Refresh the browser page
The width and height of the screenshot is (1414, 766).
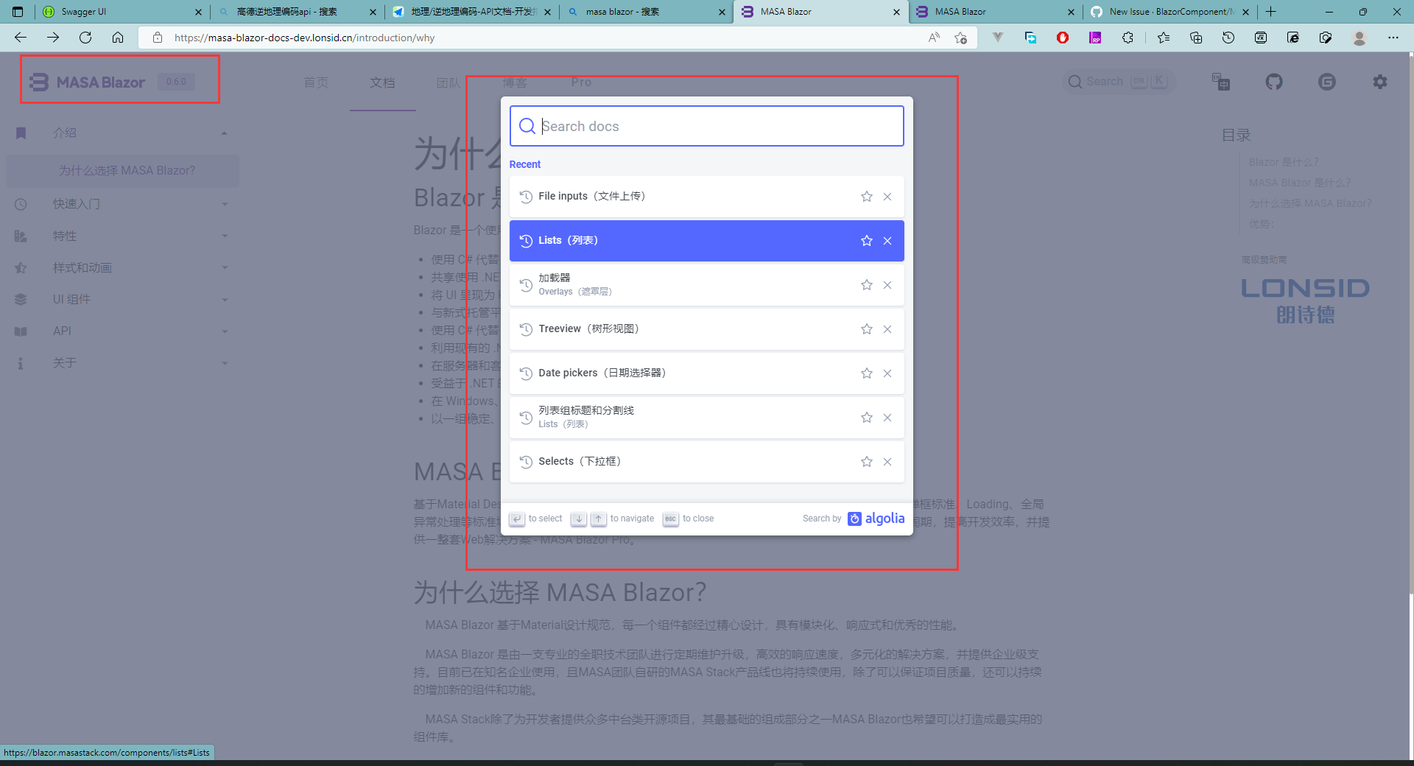point(85,38)
